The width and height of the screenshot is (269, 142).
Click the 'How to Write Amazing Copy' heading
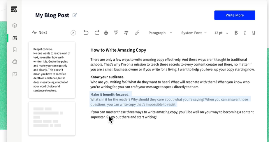[118, 50]
